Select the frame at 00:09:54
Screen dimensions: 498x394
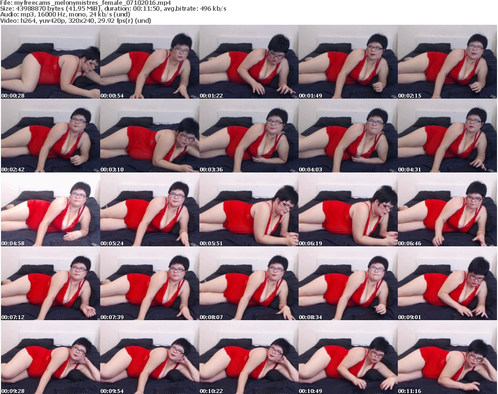(x=150, y=358)
